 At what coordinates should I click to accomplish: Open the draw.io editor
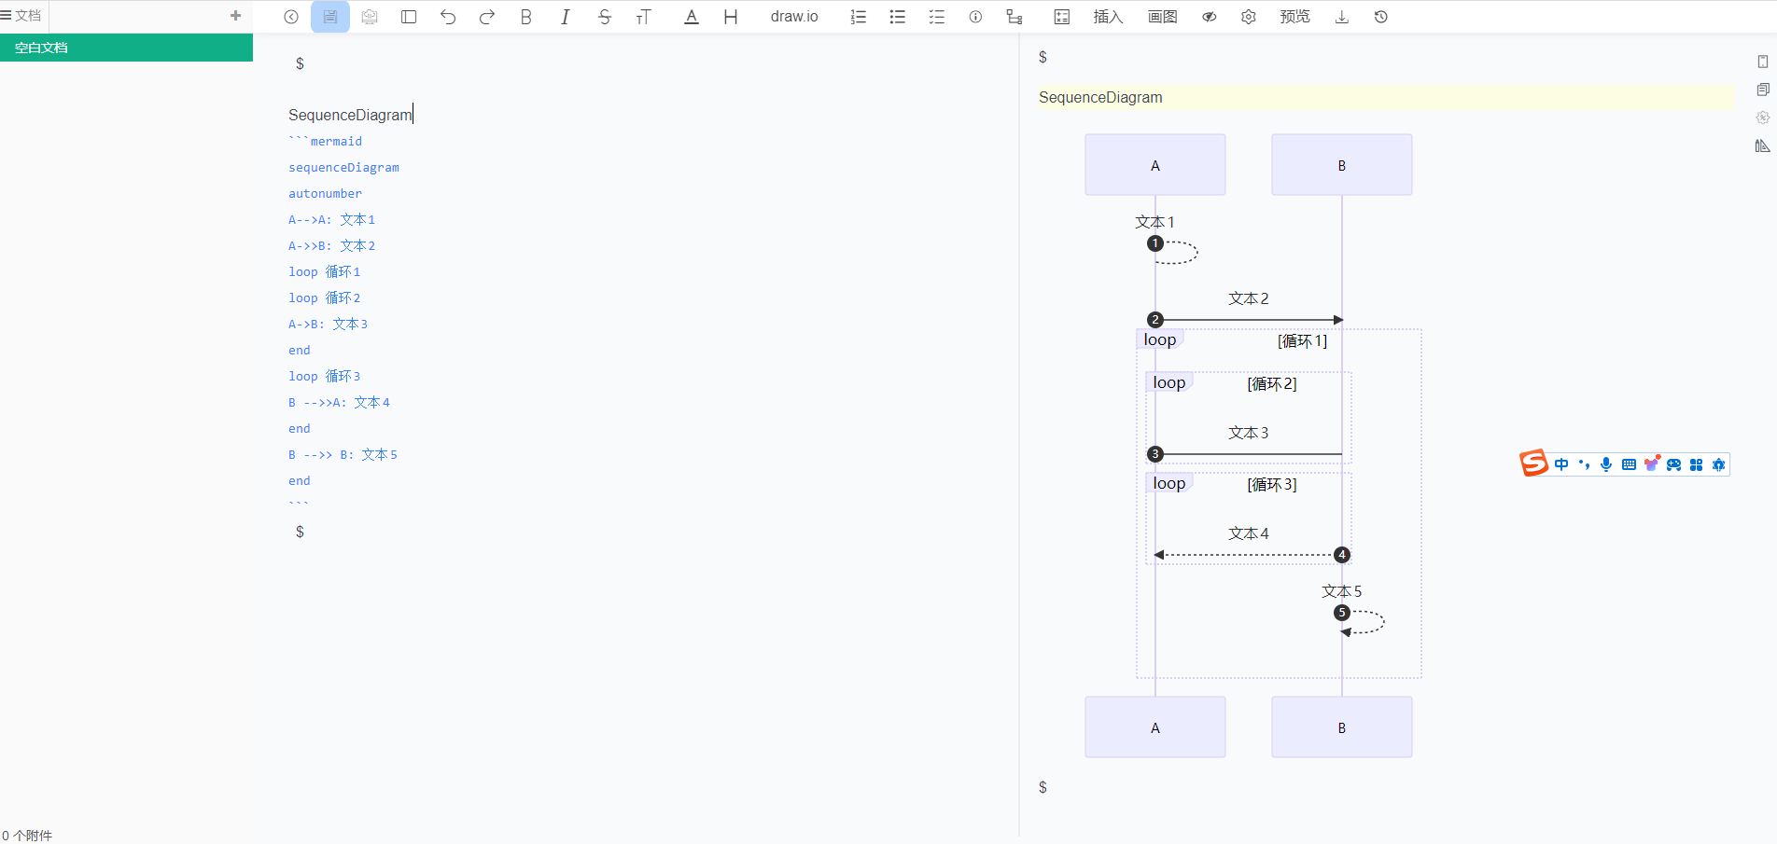click(794, 17)
